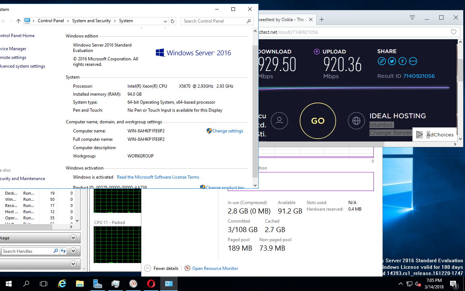Go up one level in Control Panel

(19, 21)
